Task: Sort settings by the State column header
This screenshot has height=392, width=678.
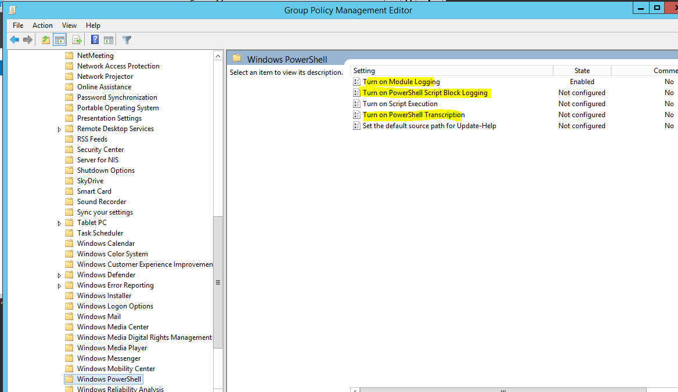Action: [x=582, y=70]
